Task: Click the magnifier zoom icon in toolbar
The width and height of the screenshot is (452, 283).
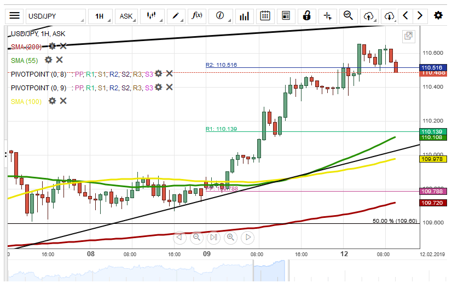Action: [x=348, y=16]
